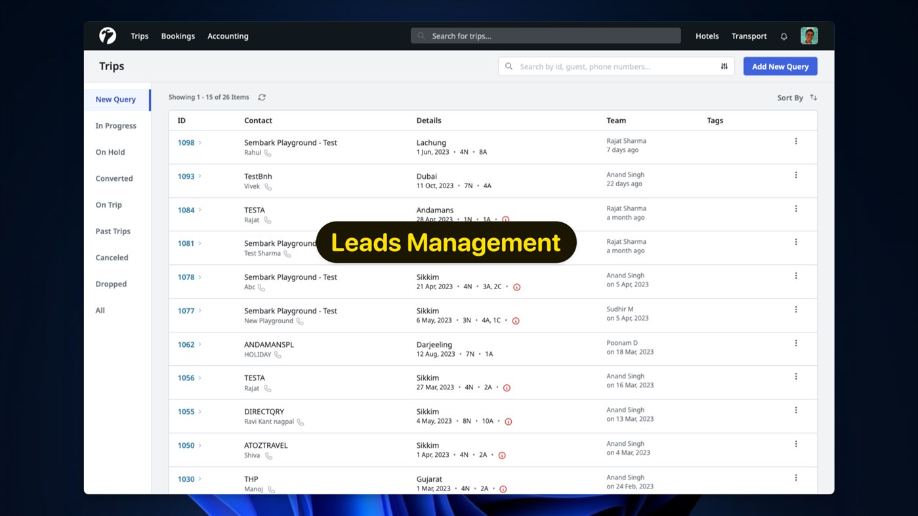Go to Hotels in the top bar

coord(707,36)
